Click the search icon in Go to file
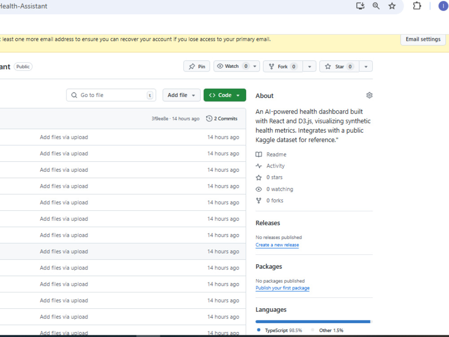 (74, 95)
